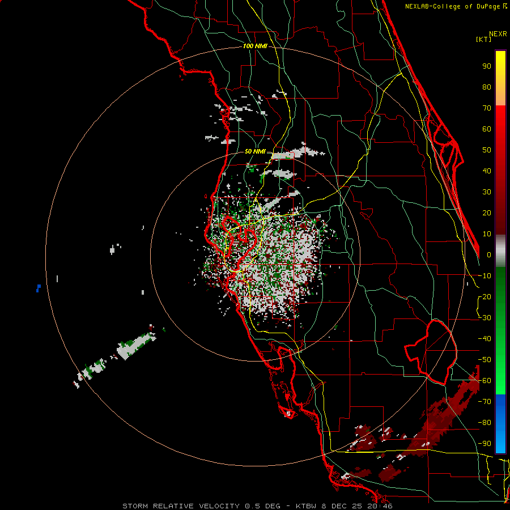The height and width of the screenshot is (510, 510).
Task: Click the "-70" value on the velocity scale
Action: pyautogui.click(x=484, y=402)
